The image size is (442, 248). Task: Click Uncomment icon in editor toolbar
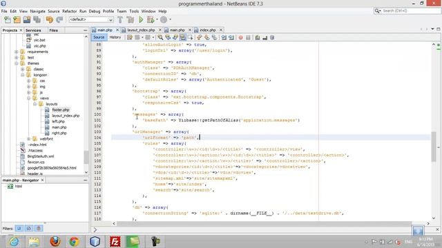pos(265,37)
